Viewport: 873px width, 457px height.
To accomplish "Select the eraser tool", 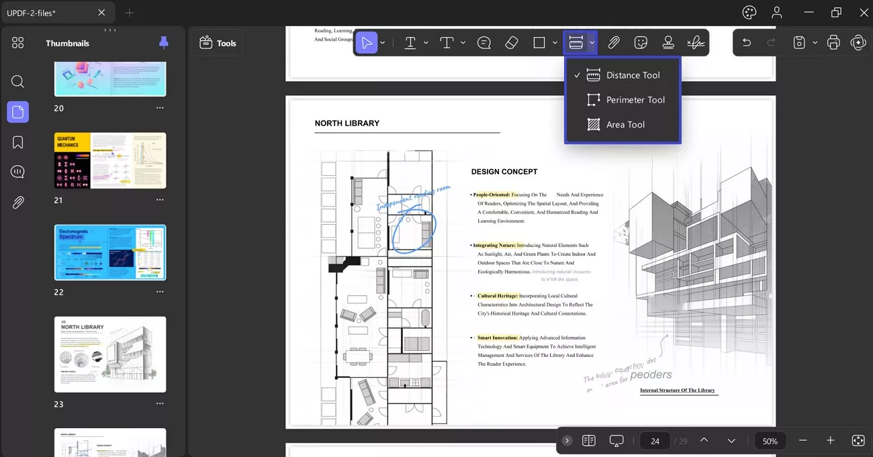I will click(x=512, y=43).
